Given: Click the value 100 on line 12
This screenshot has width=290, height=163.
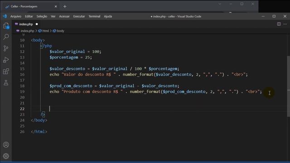Looking at the screenshot, I should pyautogui.click(x=96, y=52).
